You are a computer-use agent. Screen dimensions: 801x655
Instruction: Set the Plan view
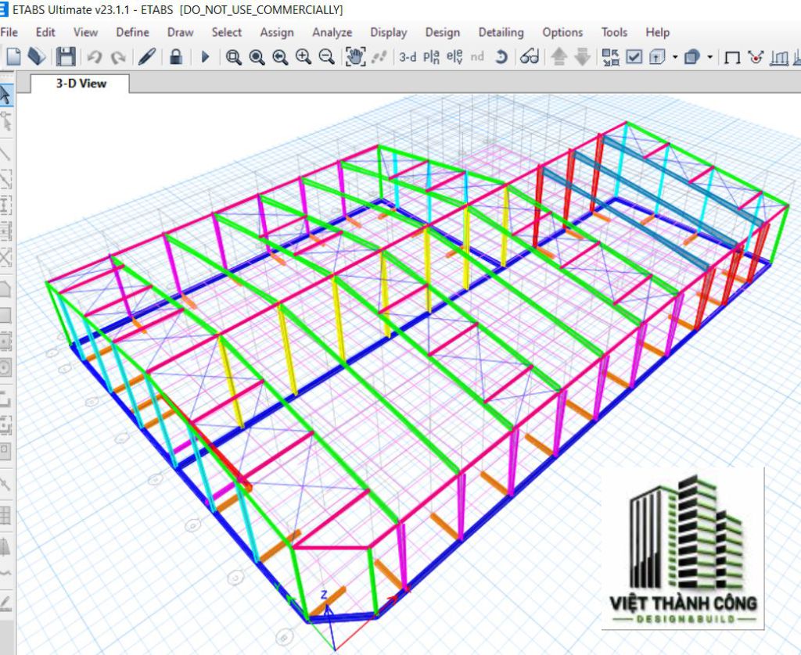431,57
